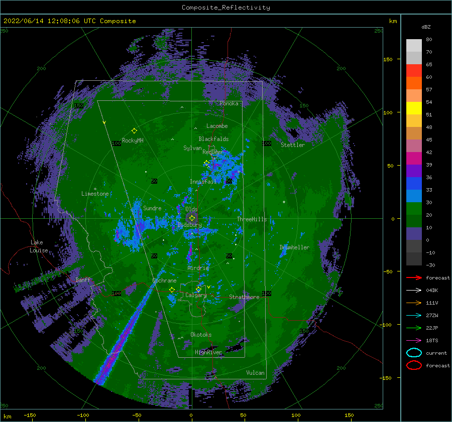Image resolution: width=452 pixels, height=422 pixels.
Task: Click the Drumheller label
Action: [x=294, y=247]
